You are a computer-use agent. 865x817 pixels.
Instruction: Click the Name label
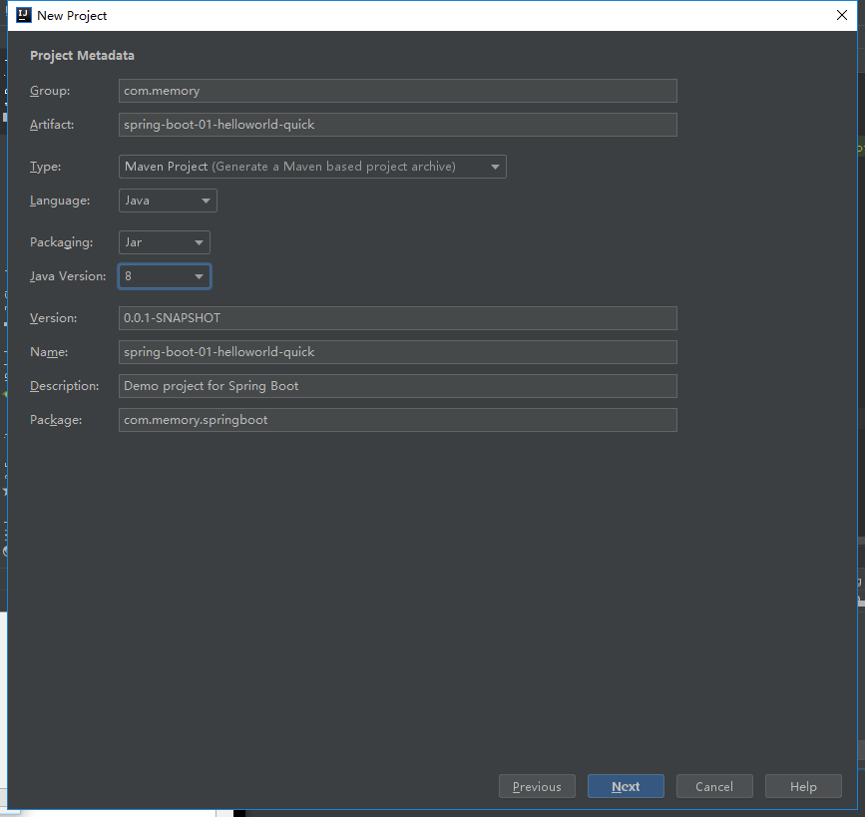tap(49, 352)
